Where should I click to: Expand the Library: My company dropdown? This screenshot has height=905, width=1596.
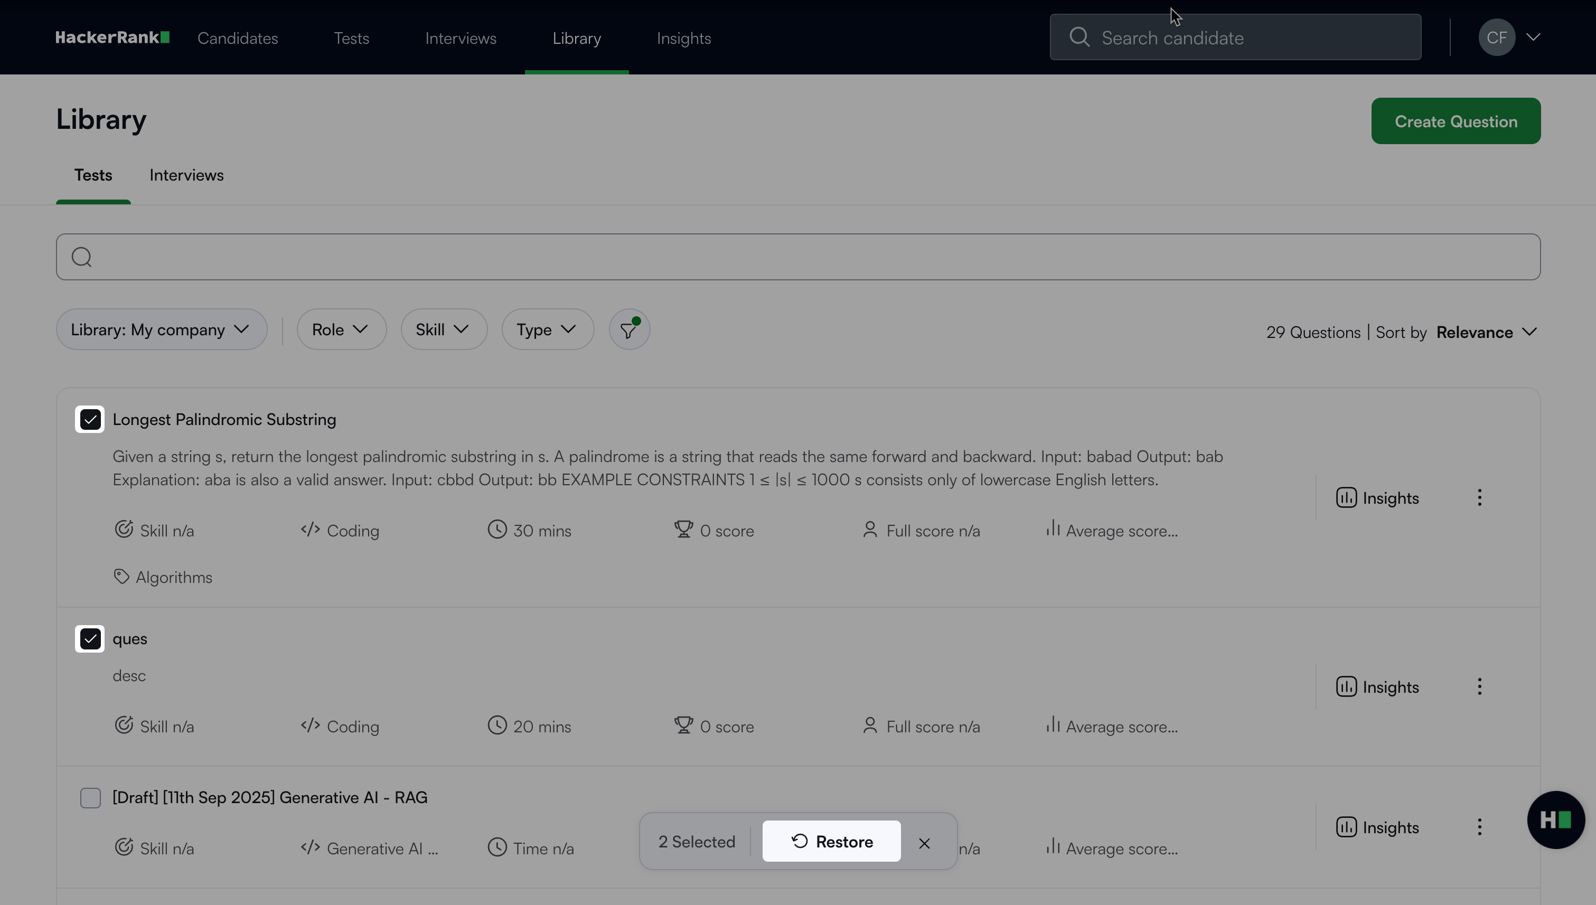(x=161, y=330)
